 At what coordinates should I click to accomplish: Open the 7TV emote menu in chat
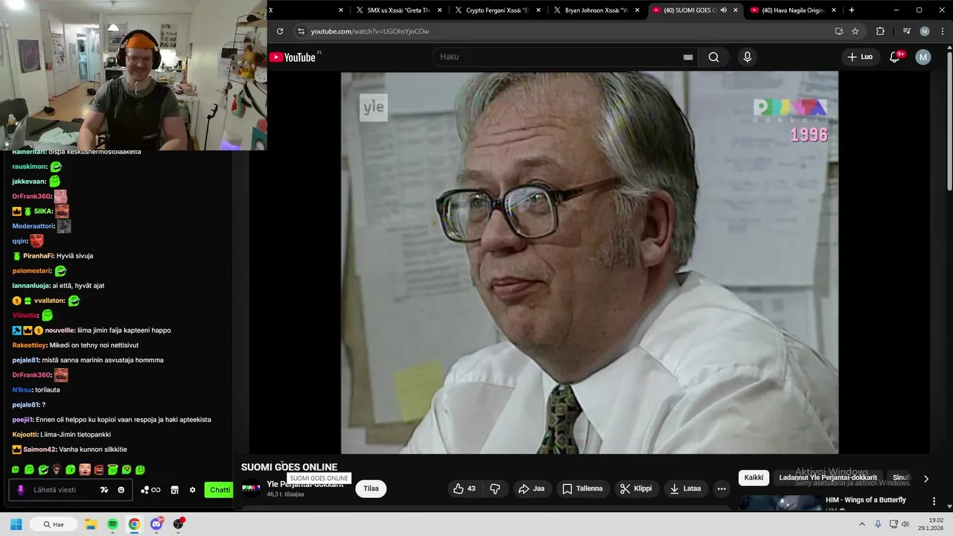pyautogui.click(x=104, y=490)
